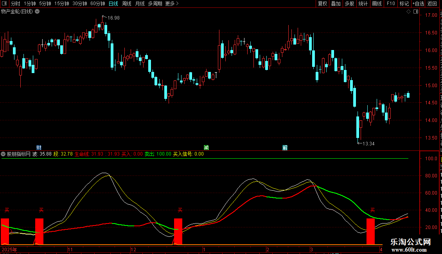Click the 财 event marker
442x254 pixels.
click(x=39, y=148)
